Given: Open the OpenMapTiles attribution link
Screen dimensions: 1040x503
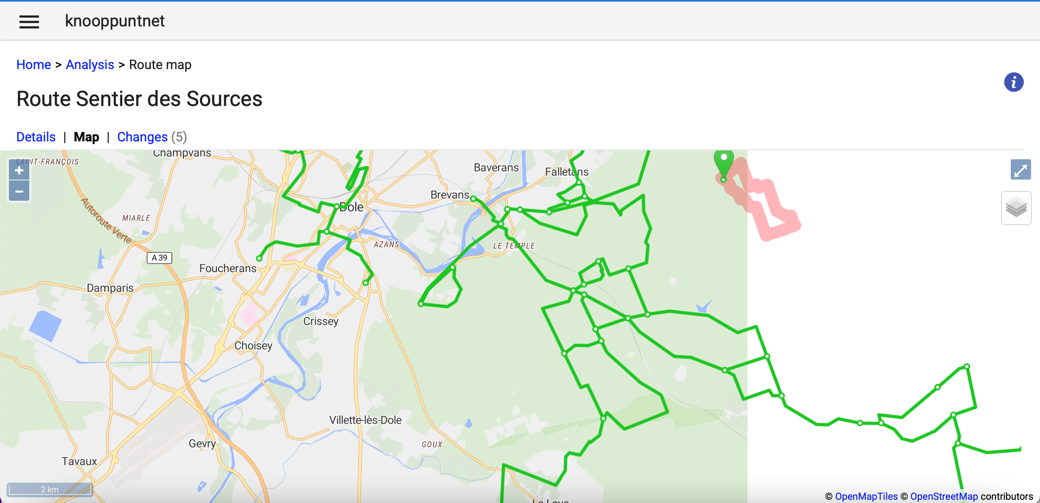Looking at the screenshot, I should click(x=867, y=496).
